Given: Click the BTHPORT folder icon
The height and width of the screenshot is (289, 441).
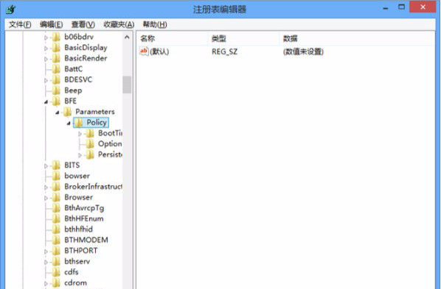Looking at the screenshot, I should click(56, 251).
